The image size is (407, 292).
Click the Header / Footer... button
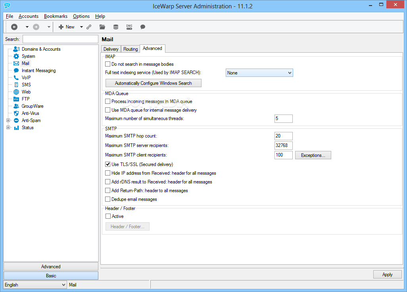click(x=127, y=226)
